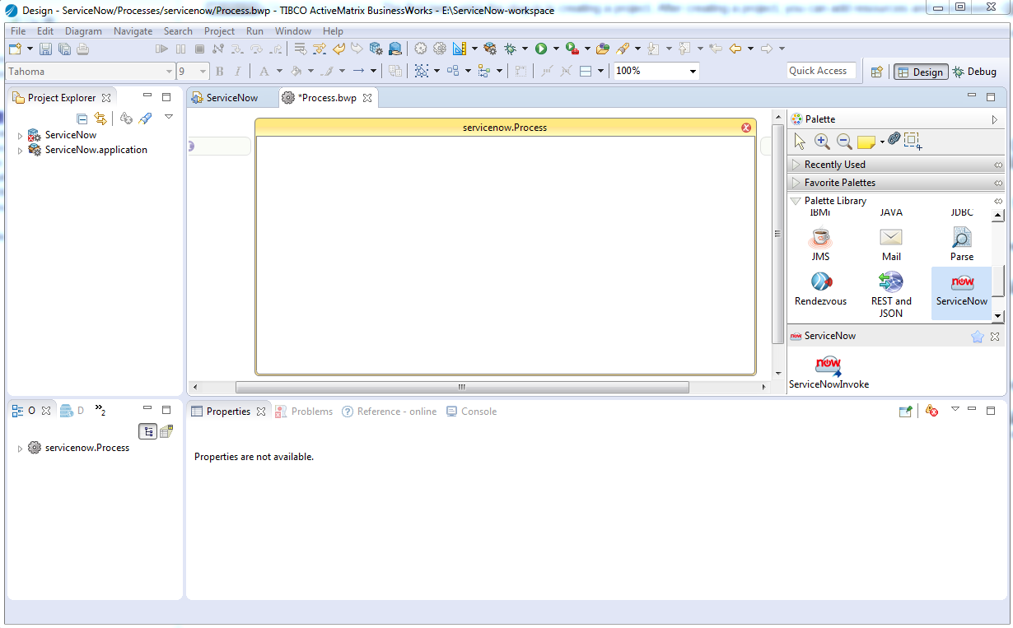Click the Open Perspective icon

click(x=877, y=72)
